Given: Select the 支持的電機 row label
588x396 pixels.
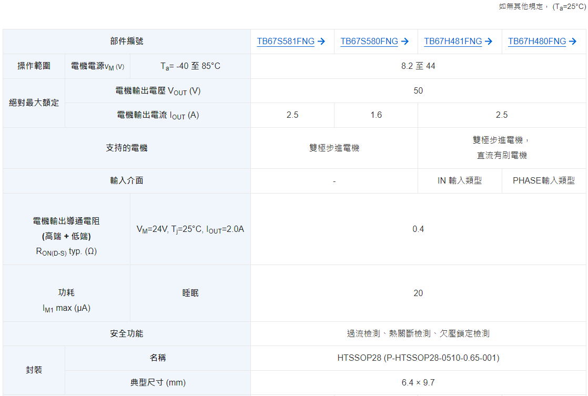Looking at the screenshot, I should click(x=127, y=148).
